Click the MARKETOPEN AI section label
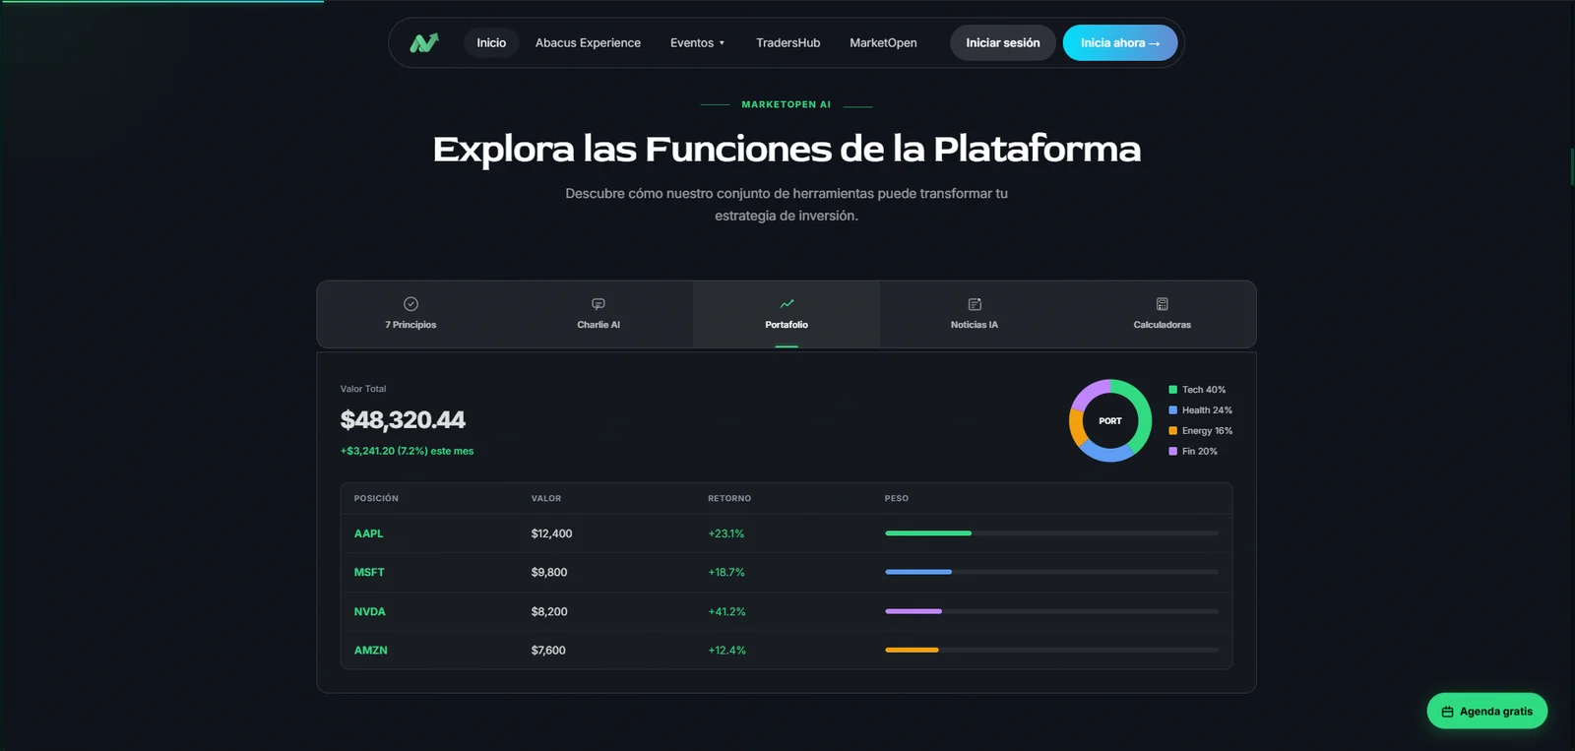The image size is (1575, 751). (x=787, y=104)
